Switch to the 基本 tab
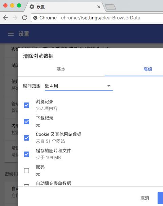This screenshot has width=163, height=206. pos(61,69)
